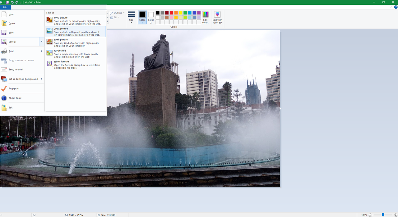This screenshot has width=398, height=217.
Task: Choose the Exit label in the File menu
Action: pos(11,108)
